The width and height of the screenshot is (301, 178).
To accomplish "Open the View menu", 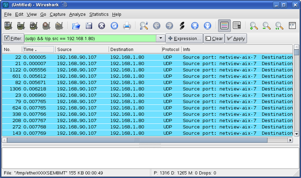I will [x=32, y=15].
